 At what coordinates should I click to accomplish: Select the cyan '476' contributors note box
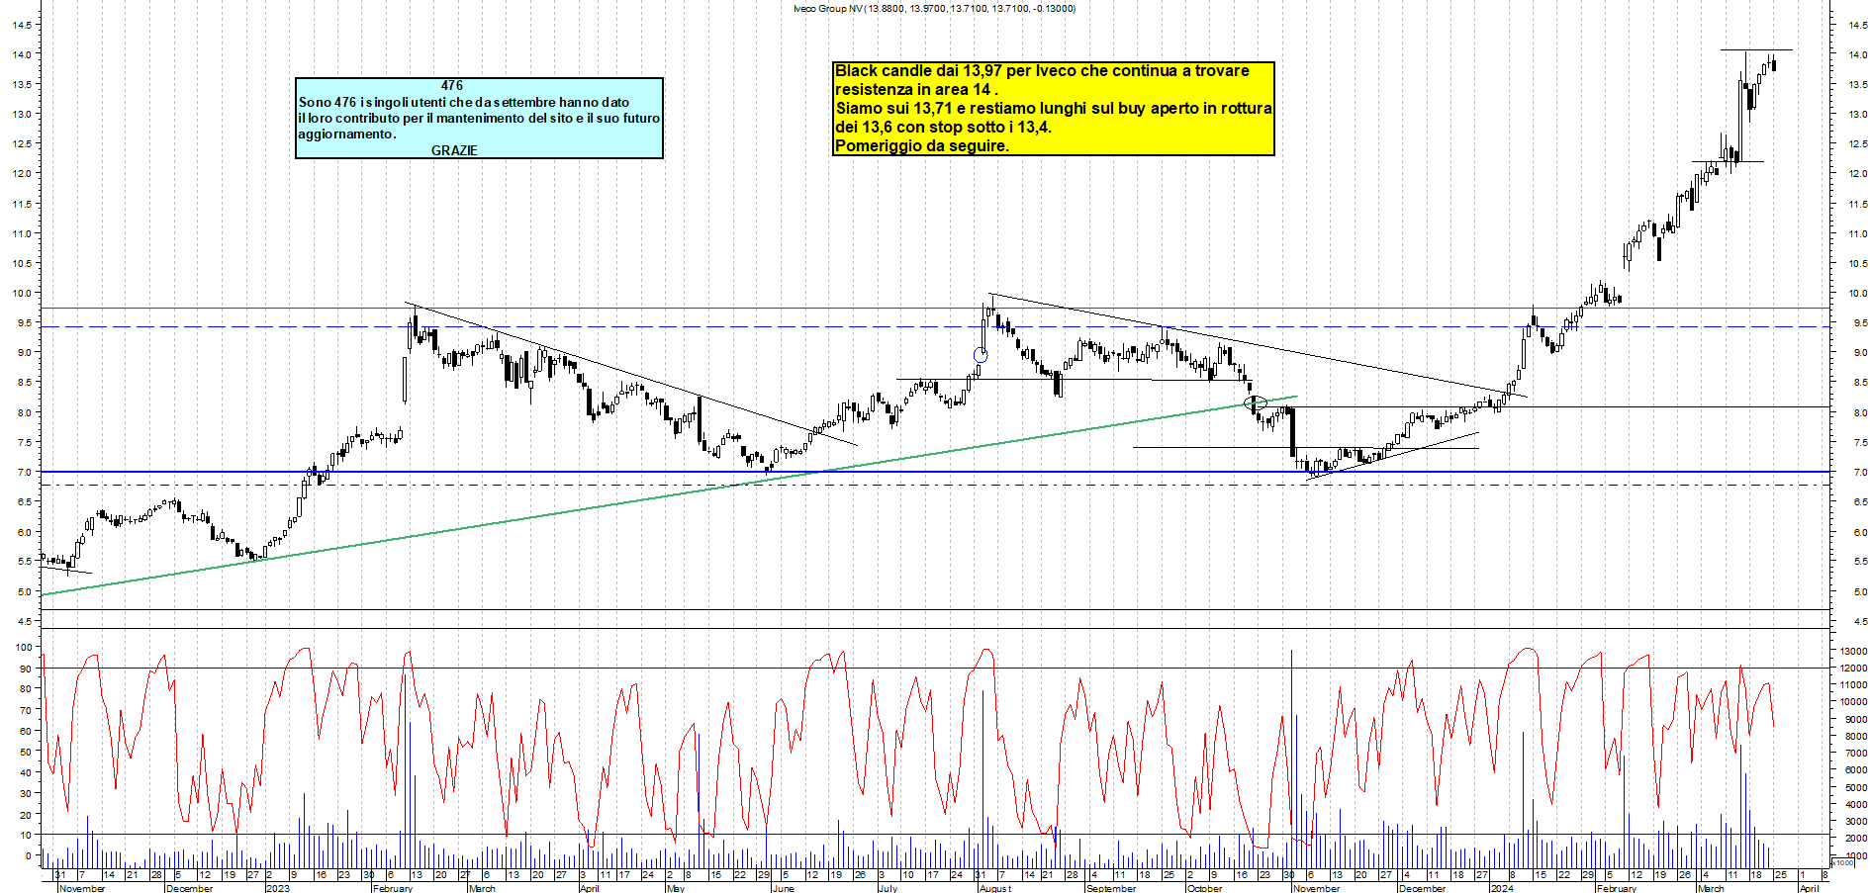coord(479,118)
